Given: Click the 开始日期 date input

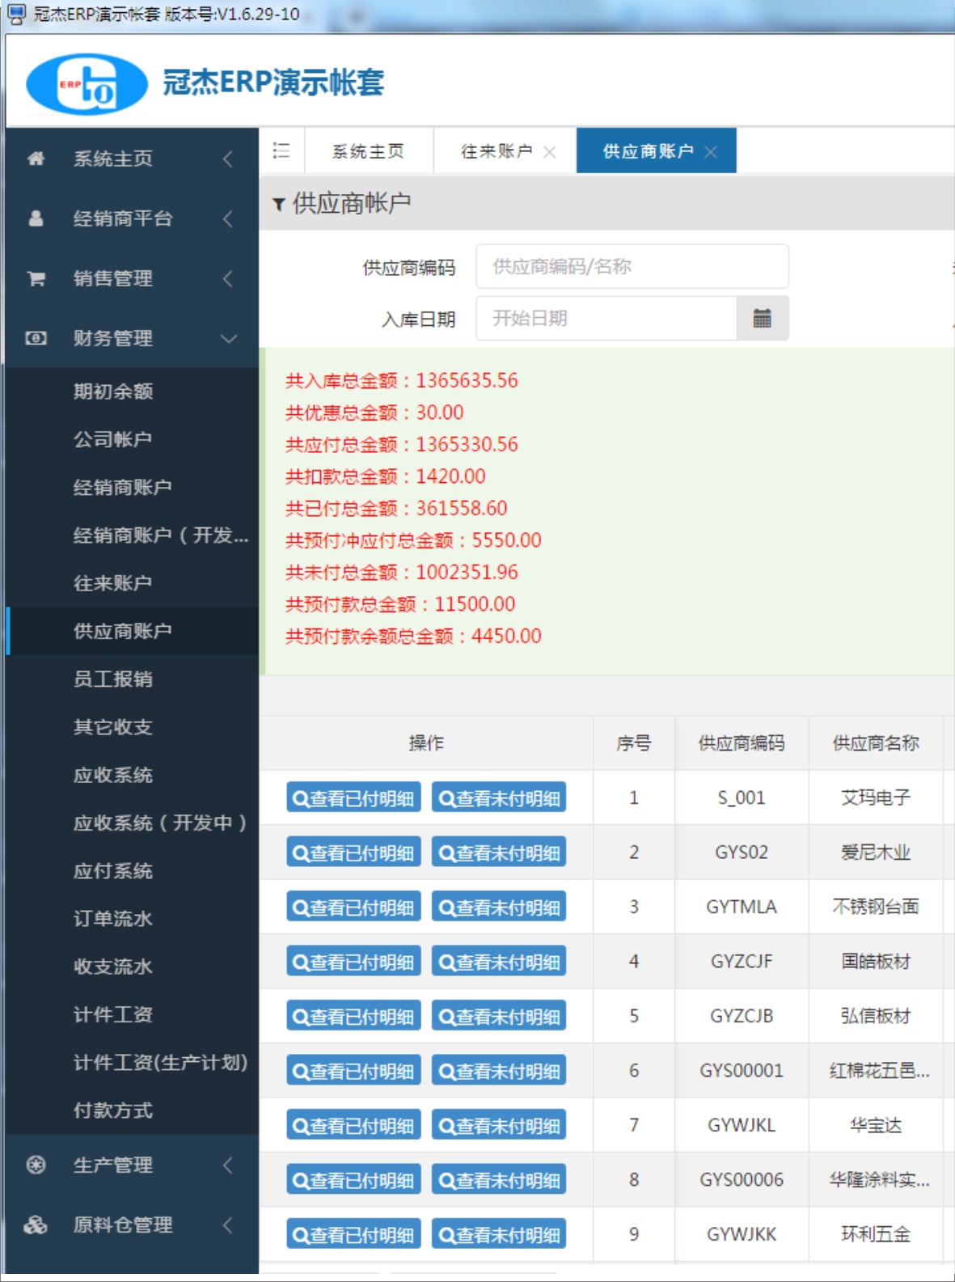Looking at the screenshot, I should point(606,319).
